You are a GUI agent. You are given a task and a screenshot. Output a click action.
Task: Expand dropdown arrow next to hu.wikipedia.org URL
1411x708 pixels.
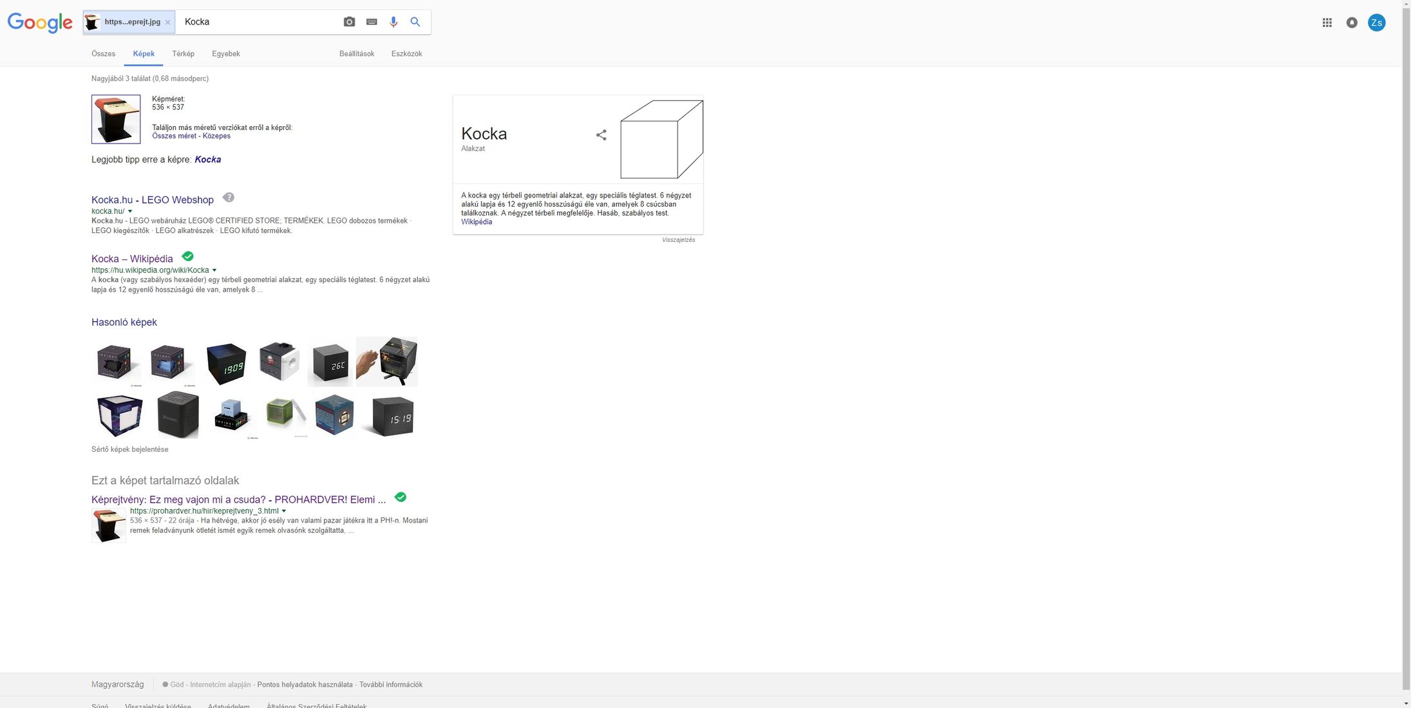click(214, 270)
